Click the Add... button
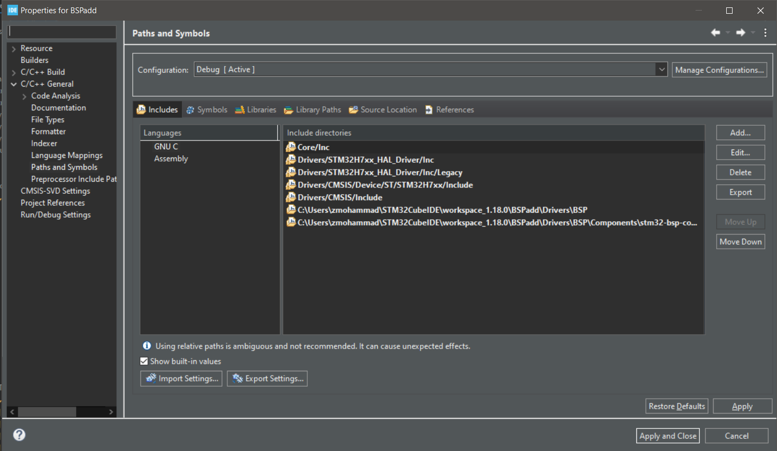 click(x=741, y=133)
